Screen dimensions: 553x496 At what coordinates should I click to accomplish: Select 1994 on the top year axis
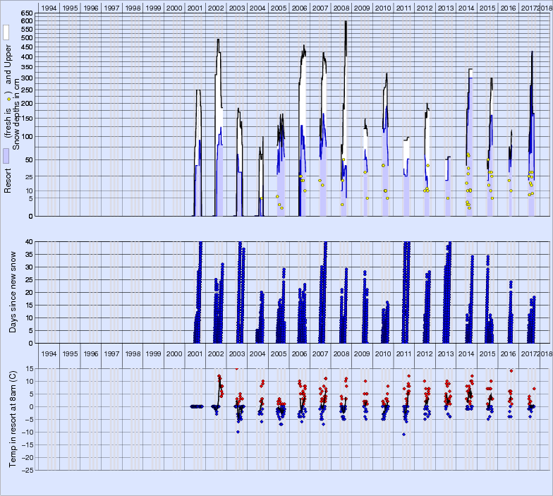click(49, 7)
